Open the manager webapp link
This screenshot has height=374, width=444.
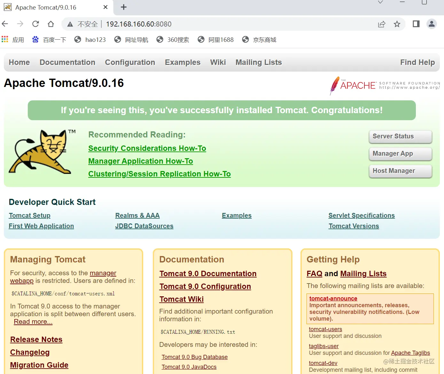(103, 273)
